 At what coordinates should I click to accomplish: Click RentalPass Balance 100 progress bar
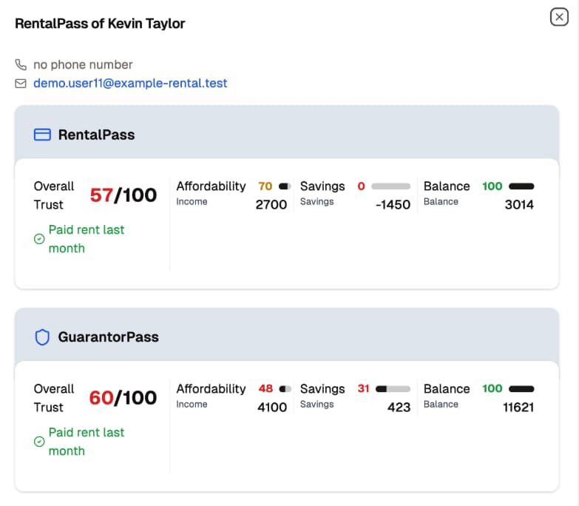click(x=521, y=186)
